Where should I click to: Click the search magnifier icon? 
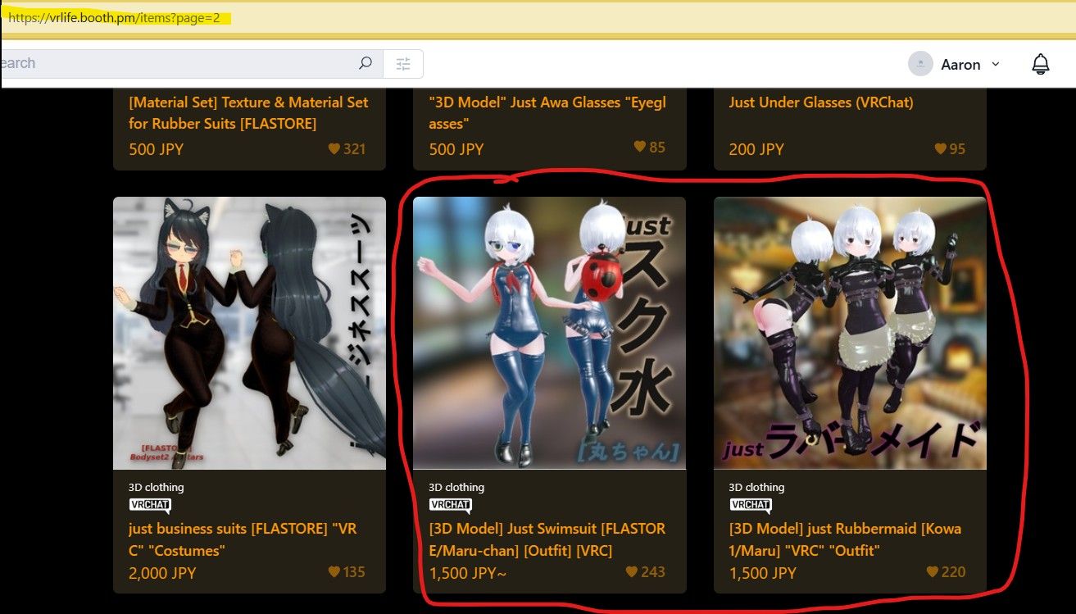point(365,63)
